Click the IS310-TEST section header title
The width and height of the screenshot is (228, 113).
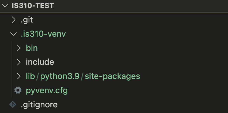[x=33, y=6]
